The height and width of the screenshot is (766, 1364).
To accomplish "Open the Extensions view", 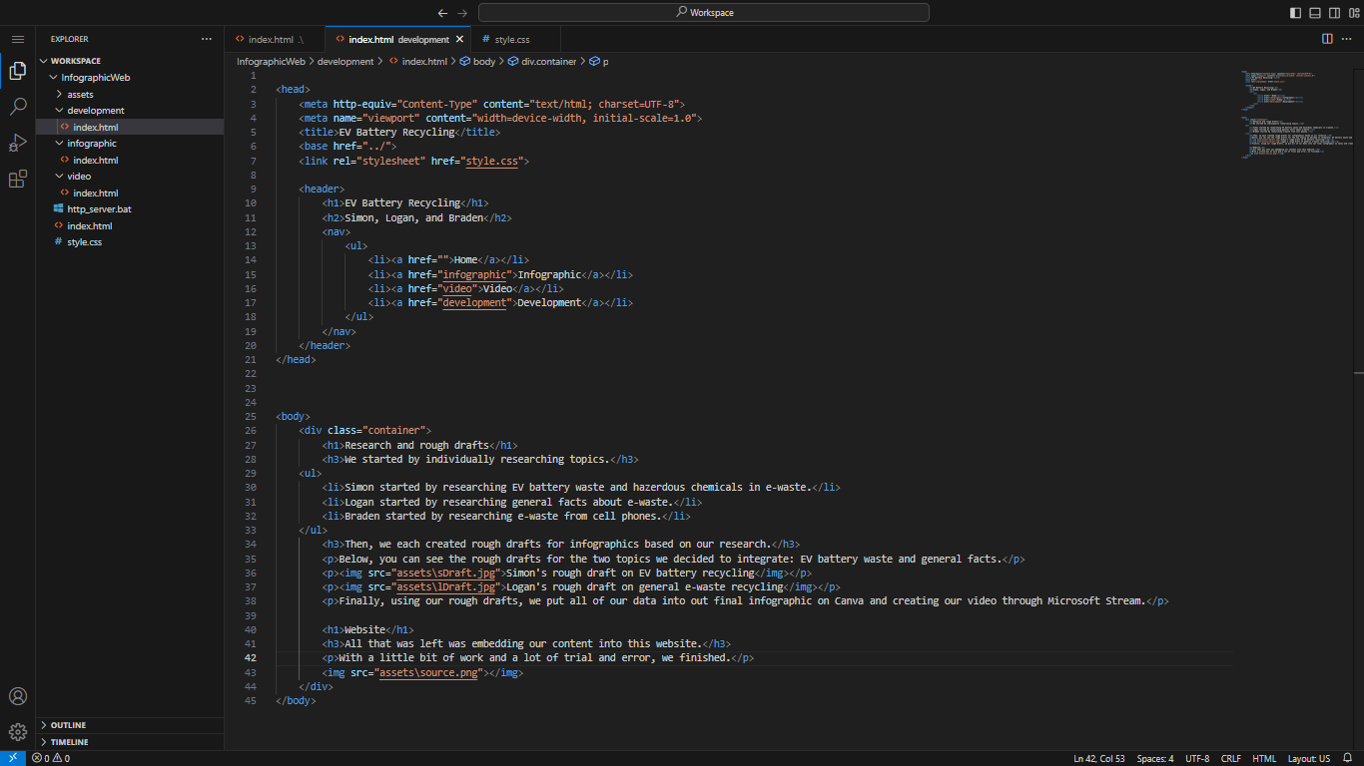I will click(18, 179).
